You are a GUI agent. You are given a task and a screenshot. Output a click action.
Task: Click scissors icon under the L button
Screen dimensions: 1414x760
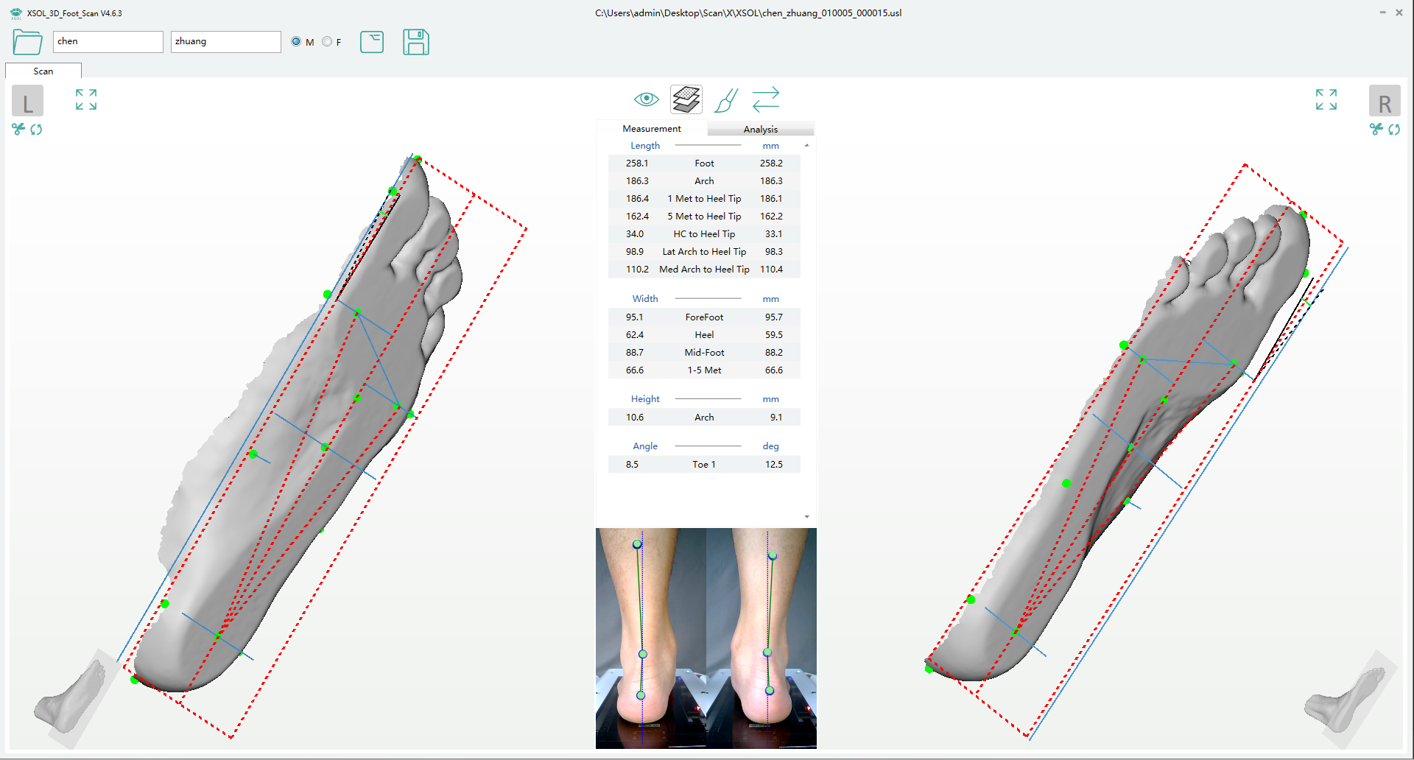(18, 130)
